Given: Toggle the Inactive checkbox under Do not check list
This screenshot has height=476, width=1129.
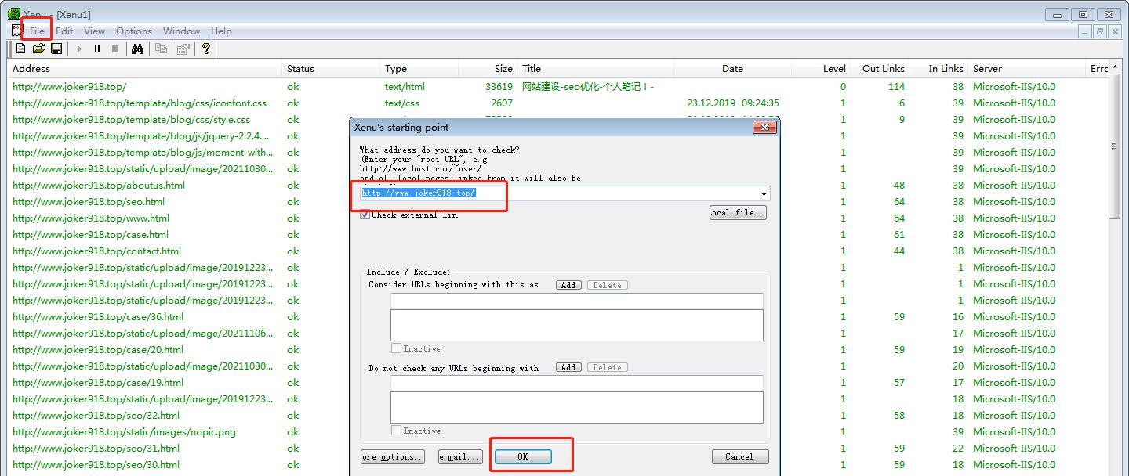Looking at the screenshot, I should coord(396,431).
